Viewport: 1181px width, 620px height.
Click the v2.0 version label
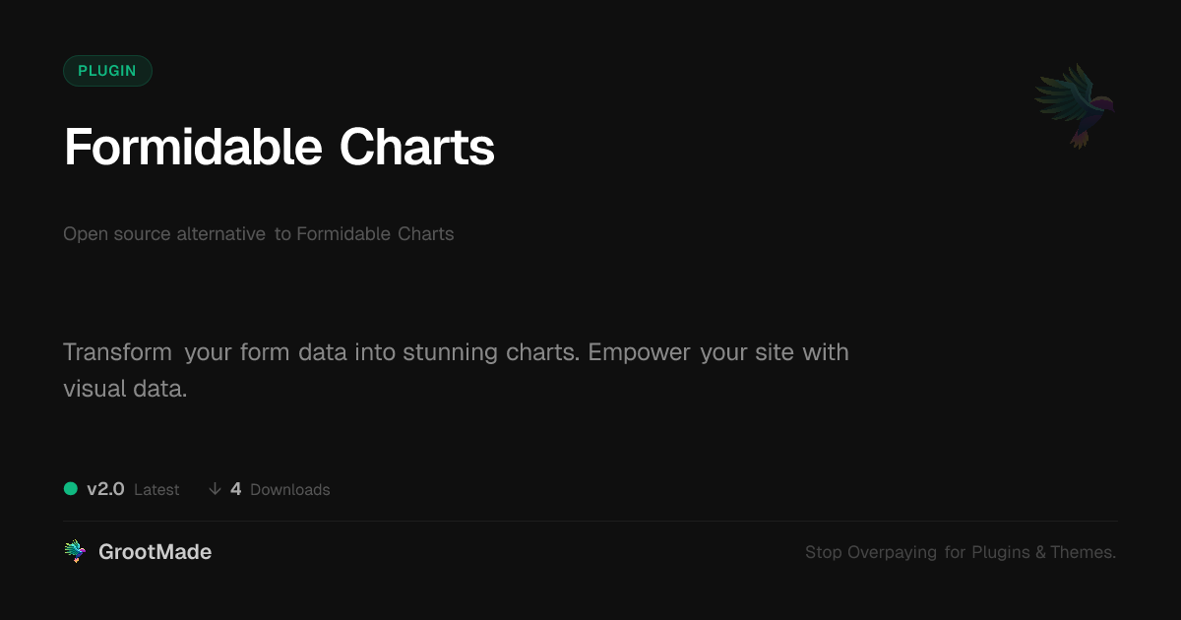point(105,489)
